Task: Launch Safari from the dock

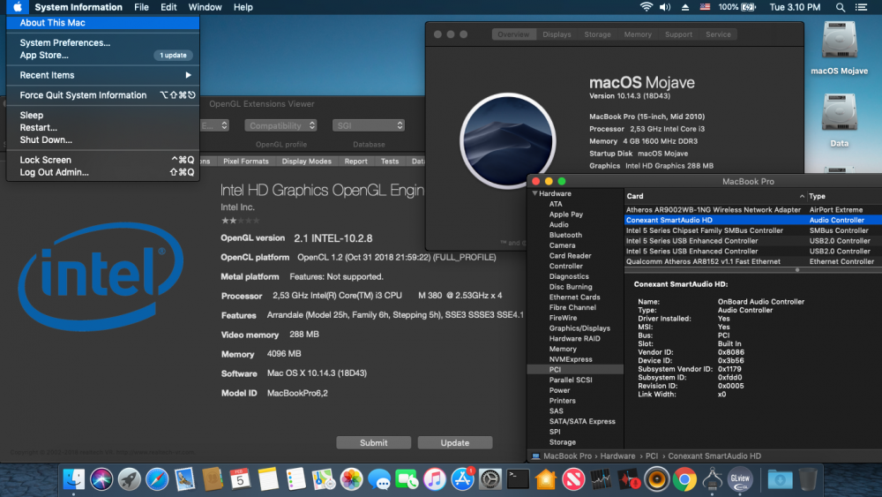Action: 157,479
